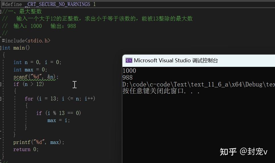Click the '#define _CRT_SECURE_NO_WARNINGS 1' line
This screenshot has height=163, width=275.
coord(49,4)
